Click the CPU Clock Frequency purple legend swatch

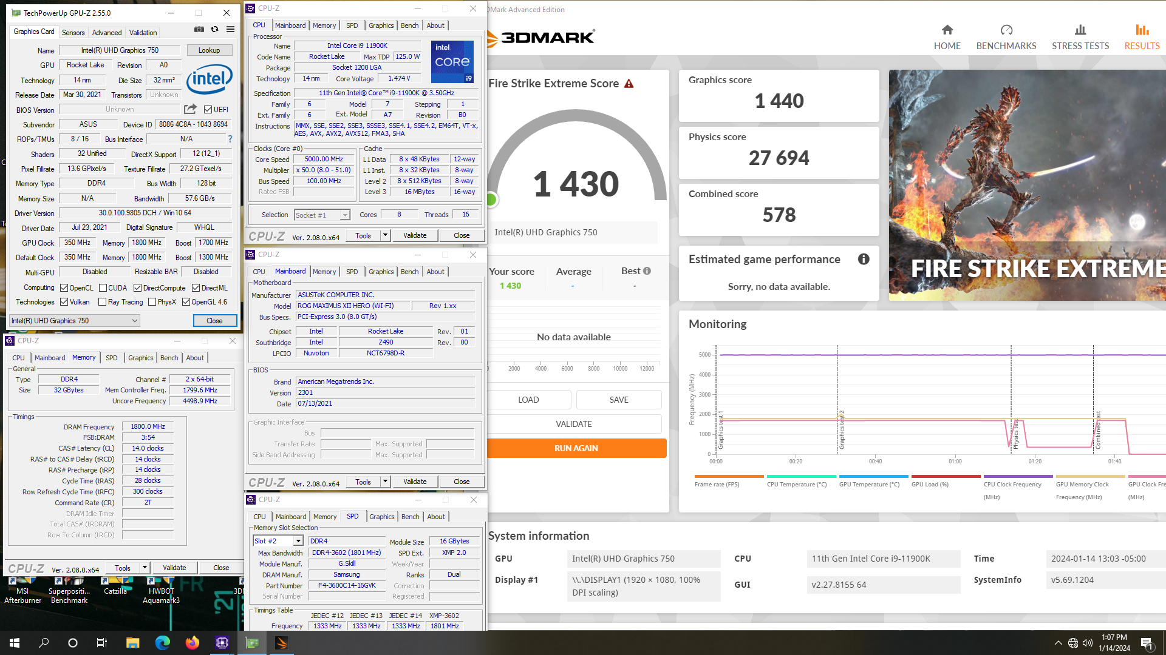(1018, 476)
